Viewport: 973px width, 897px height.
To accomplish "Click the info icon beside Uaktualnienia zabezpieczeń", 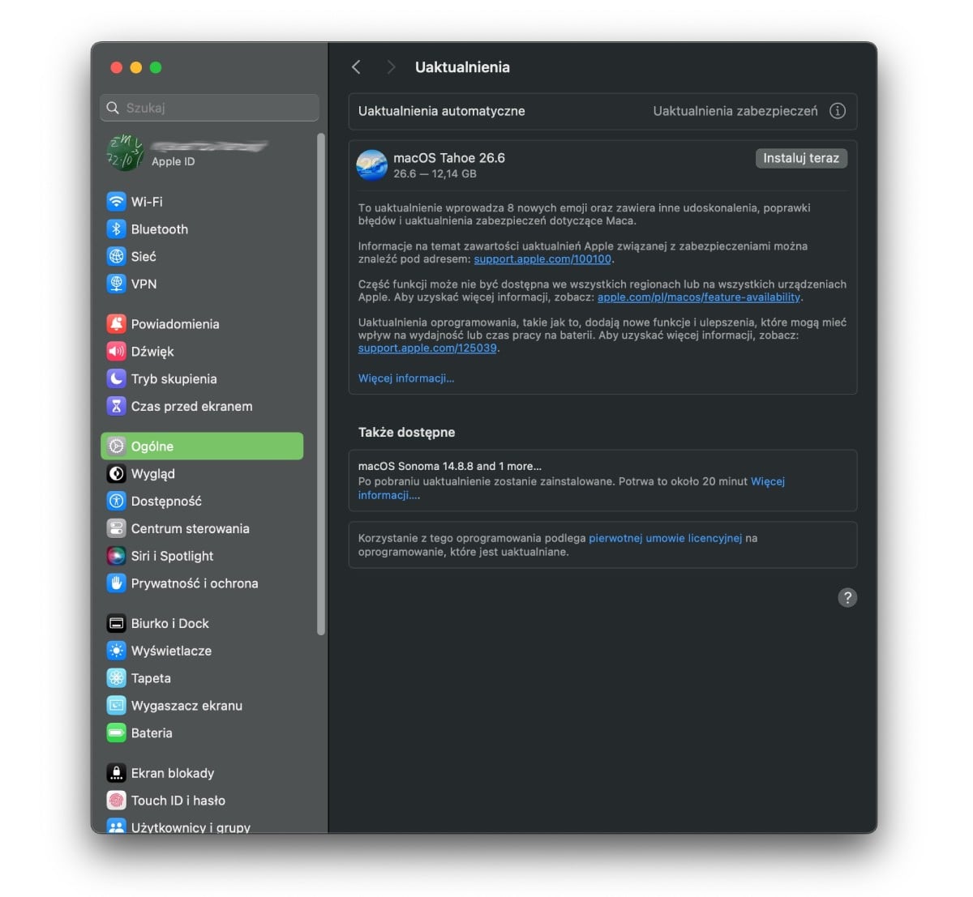I will coord(838,111).
